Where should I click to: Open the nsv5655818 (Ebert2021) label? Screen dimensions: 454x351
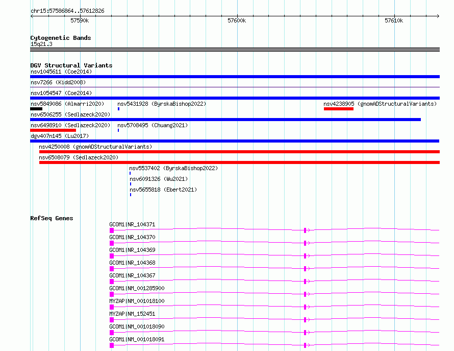click(163, 190)
